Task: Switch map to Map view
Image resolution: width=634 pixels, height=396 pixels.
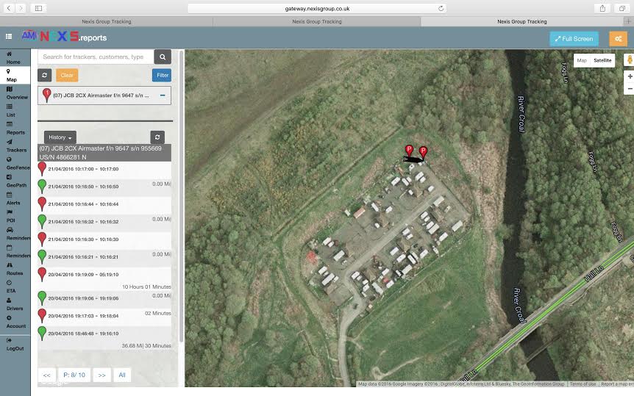Action: (582, 60)
